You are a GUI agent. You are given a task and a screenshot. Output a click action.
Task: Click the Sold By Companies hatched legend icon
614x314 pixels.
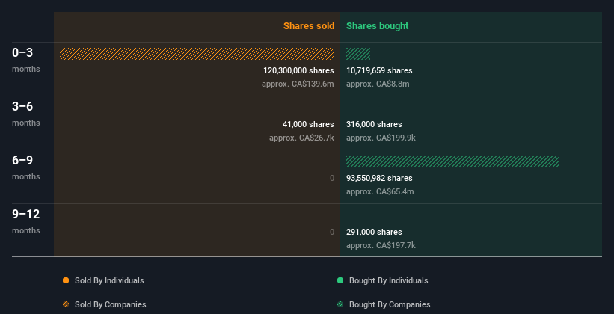click(66, 304)
